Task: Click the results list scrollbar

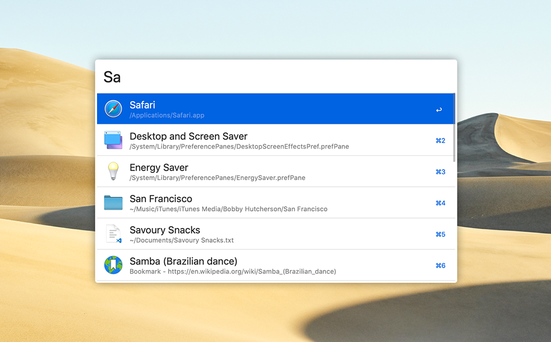Action: pyautogui.click(x=454, y=127)
